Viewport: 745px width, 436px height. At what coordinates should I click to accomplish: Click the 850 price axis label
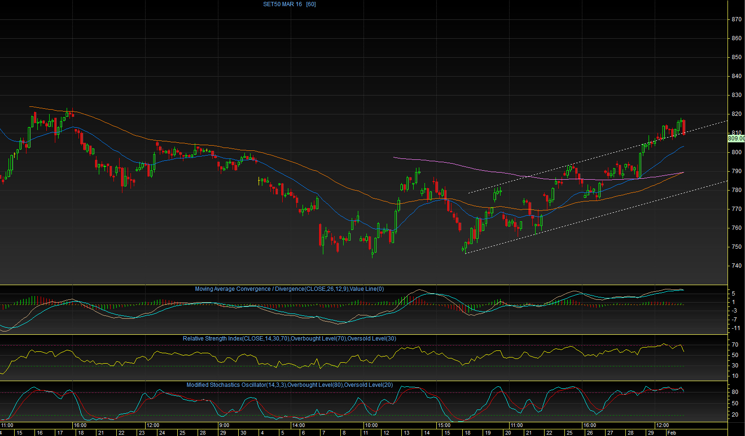coord(736,57)
